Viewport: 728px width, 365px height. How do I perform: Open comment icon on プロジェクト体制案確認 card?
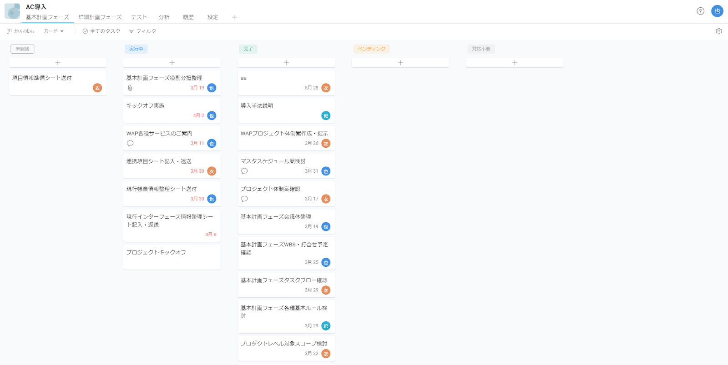pyautogui.click(x=244, y=199)
